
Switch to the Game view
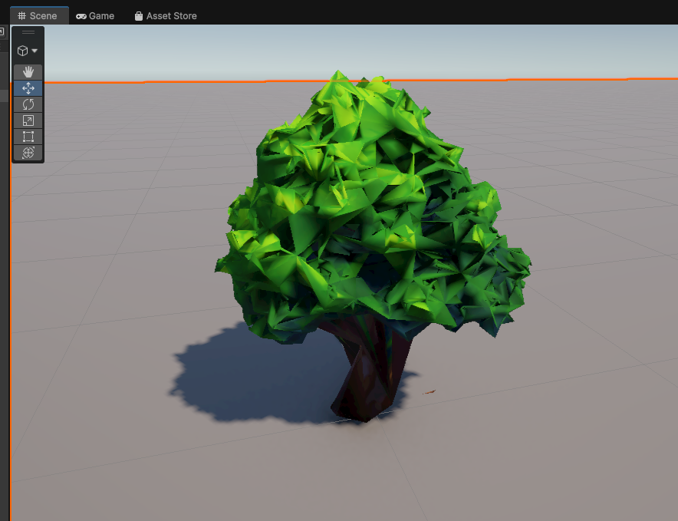pyautogui.click(x=95, y=15)
